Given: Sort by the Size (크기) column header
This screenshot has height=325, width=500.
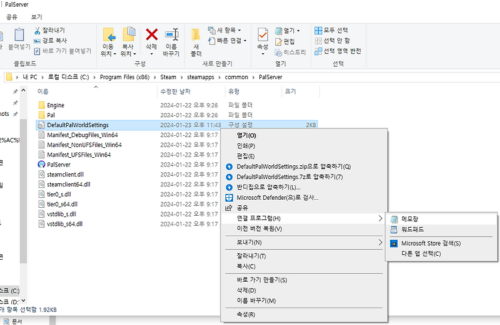Looking at the screenshot, I should (x=290, y=91).
